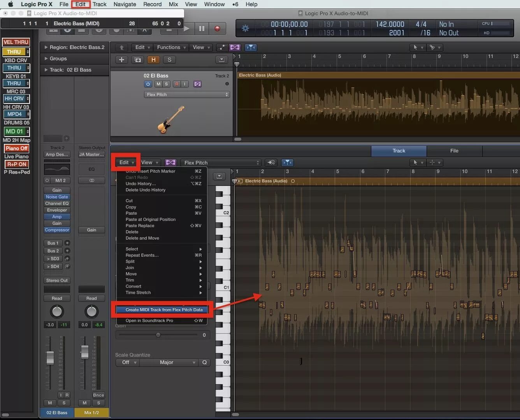Screen dimensions: 520x420
Task: Click the Q quantize button
Action: (x=205, y=362)
